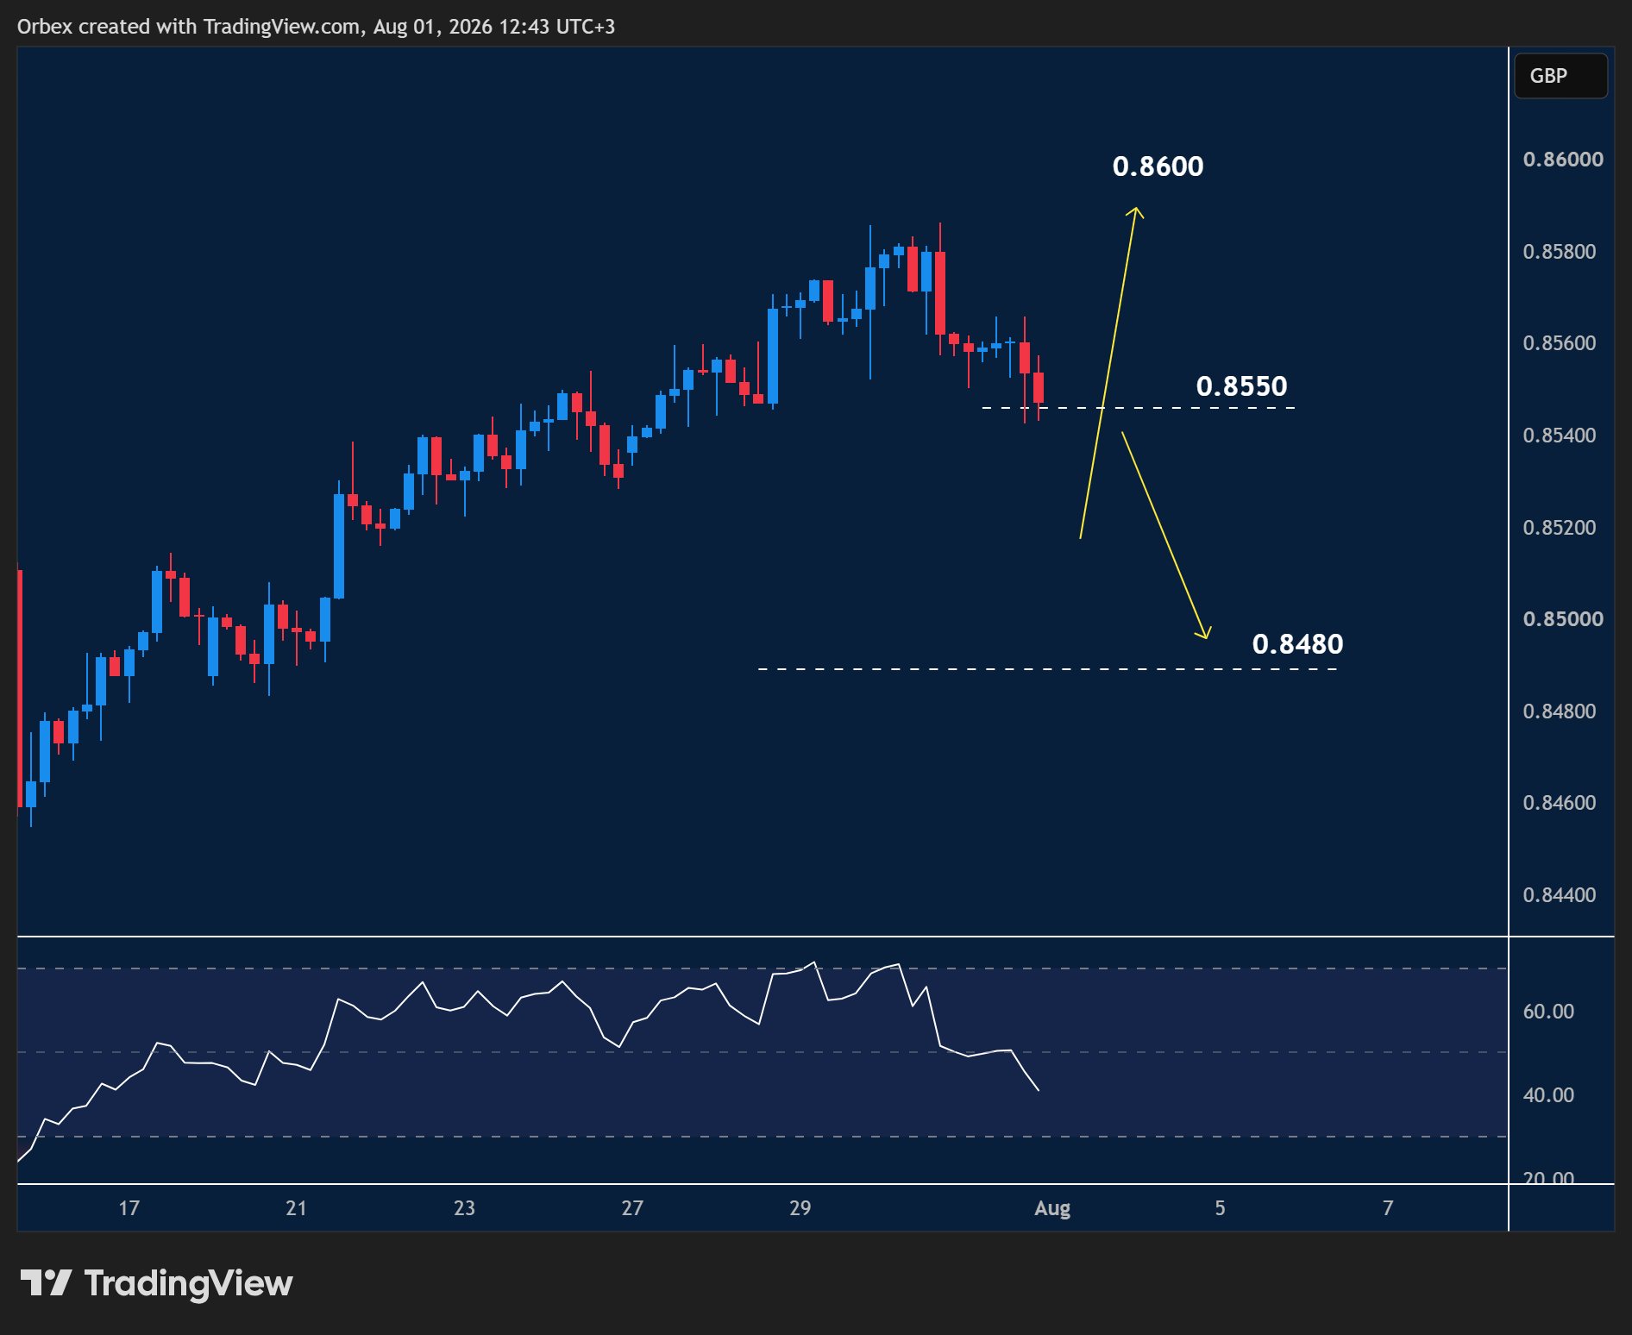
Task: Click the 0.85800 price axis label
Action: [1560, 252]
